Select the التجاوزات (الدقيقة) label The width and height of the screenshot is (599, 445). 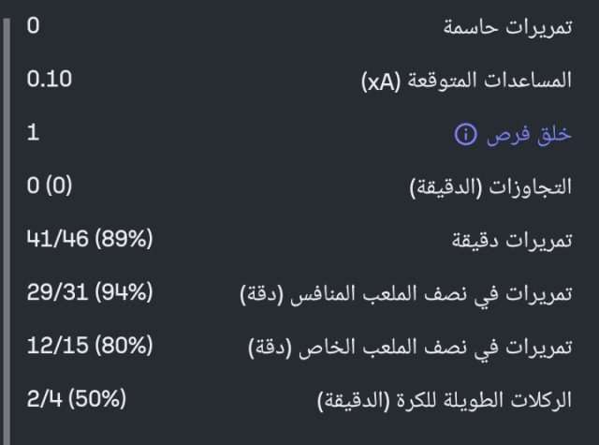pyautogui.click(x=490, y=188)
